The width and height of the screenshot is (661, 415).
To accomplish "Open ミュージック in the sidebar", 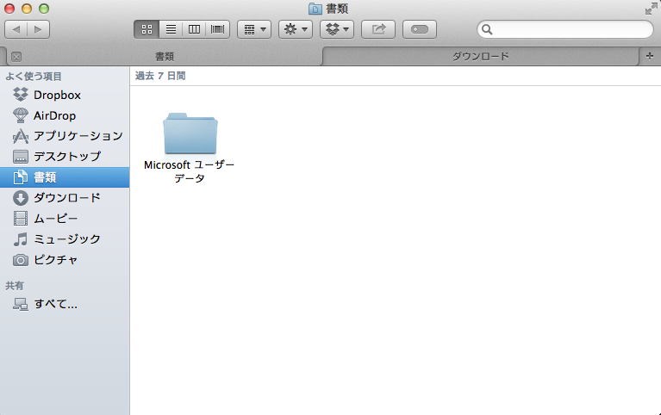I will (65, 238).
